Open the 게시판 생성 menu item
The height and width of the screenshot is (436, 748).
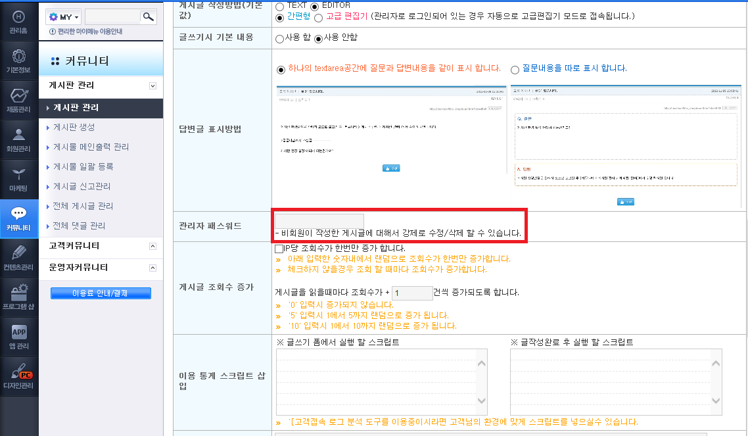point(74,128)
